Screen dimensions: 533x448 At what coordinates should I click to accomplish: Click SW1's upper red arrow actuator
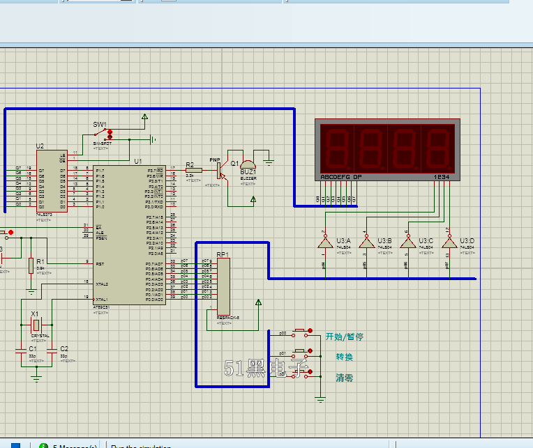[x=110, y=132]
